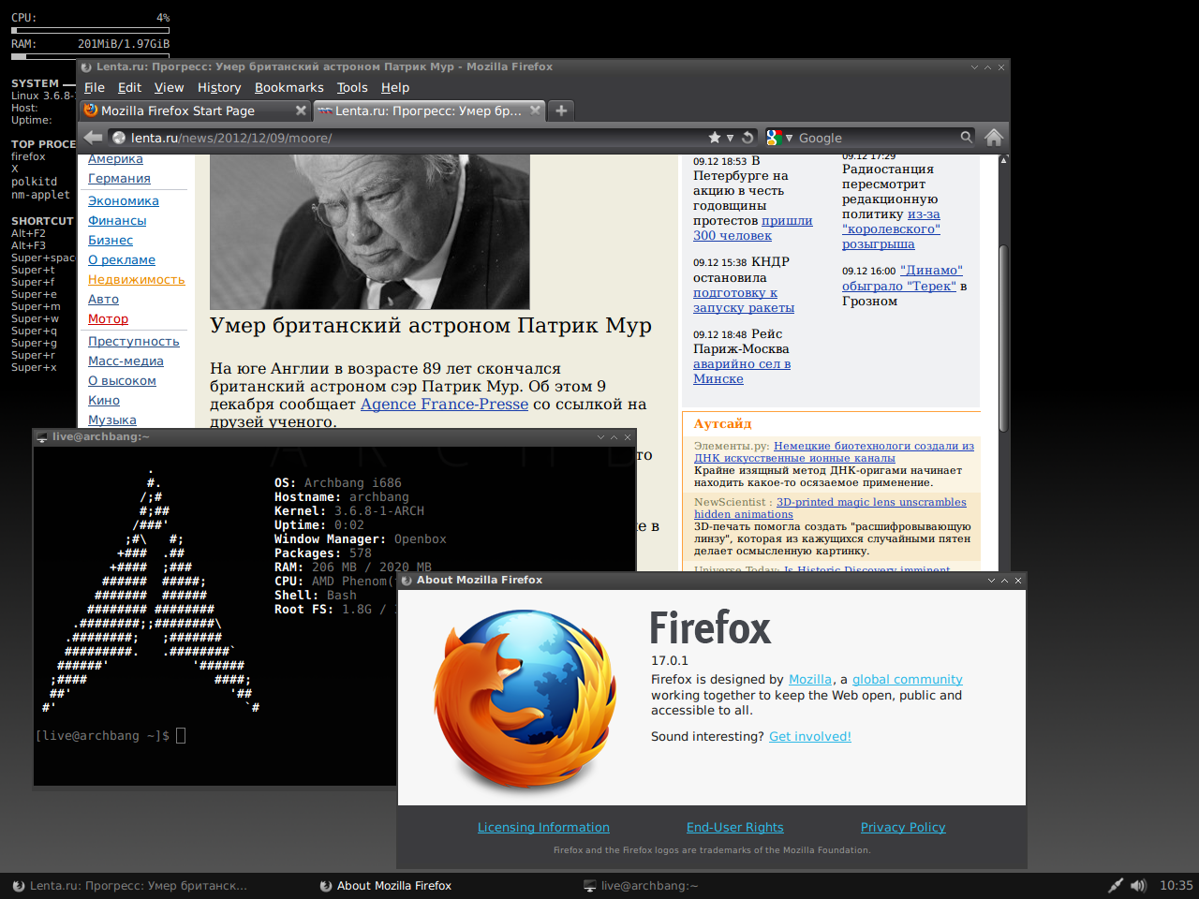Open the "Динамо" обыграло "Терек" link

coord(902,278)
